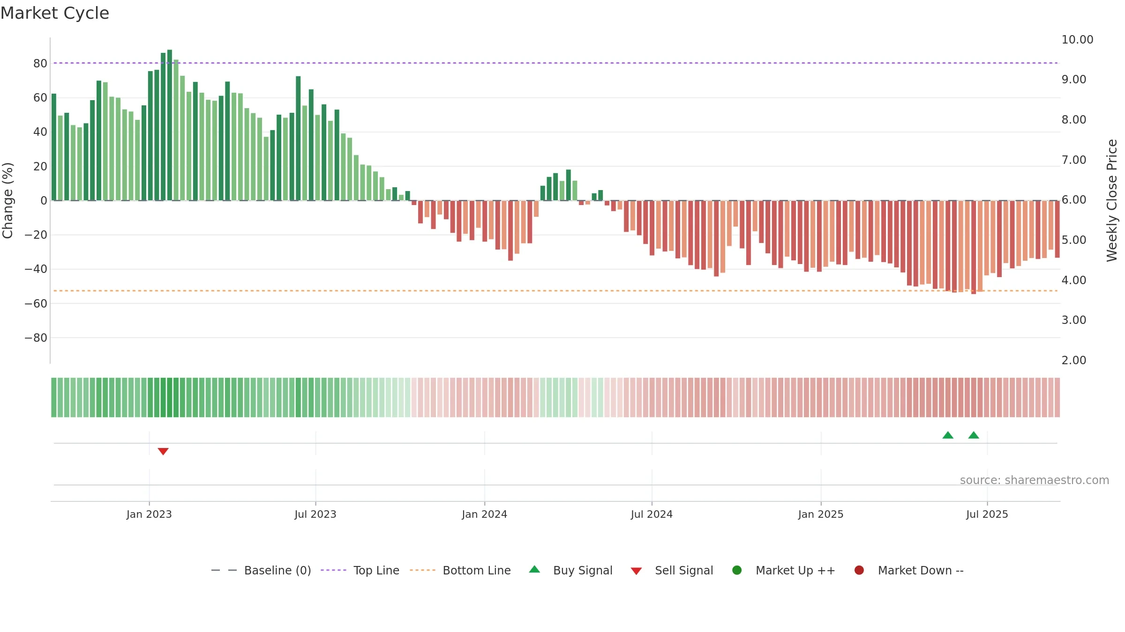Toggle the Top Line legend entry
This screenshot has height=632, width=1125.
tap(360, 570)
